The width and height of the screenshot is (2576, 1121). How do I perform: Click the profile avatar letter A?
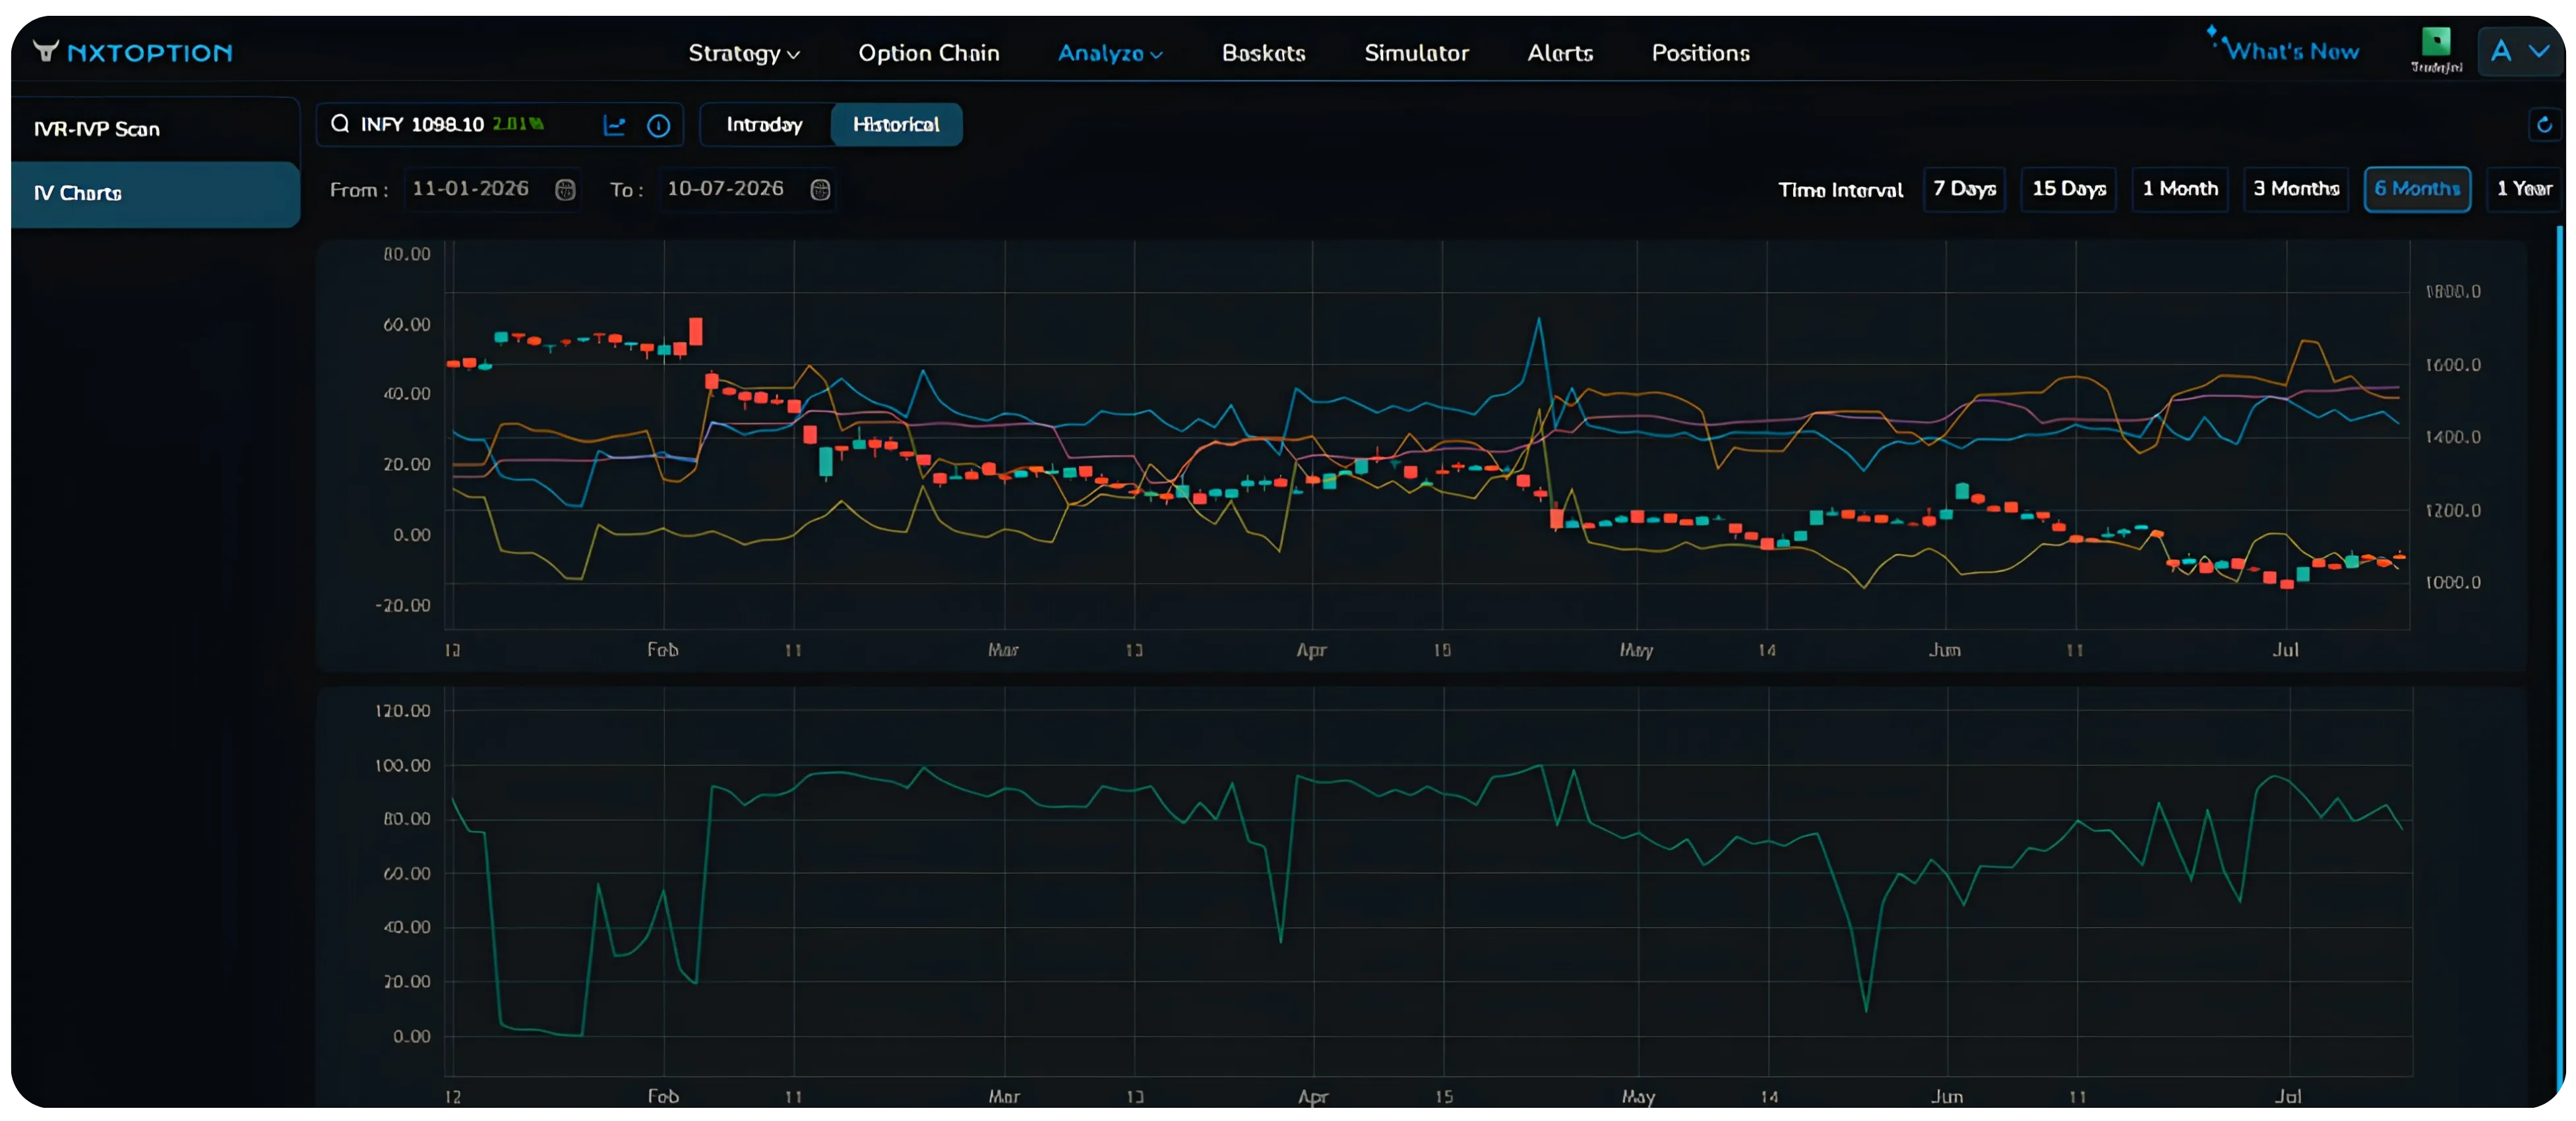2501,51
